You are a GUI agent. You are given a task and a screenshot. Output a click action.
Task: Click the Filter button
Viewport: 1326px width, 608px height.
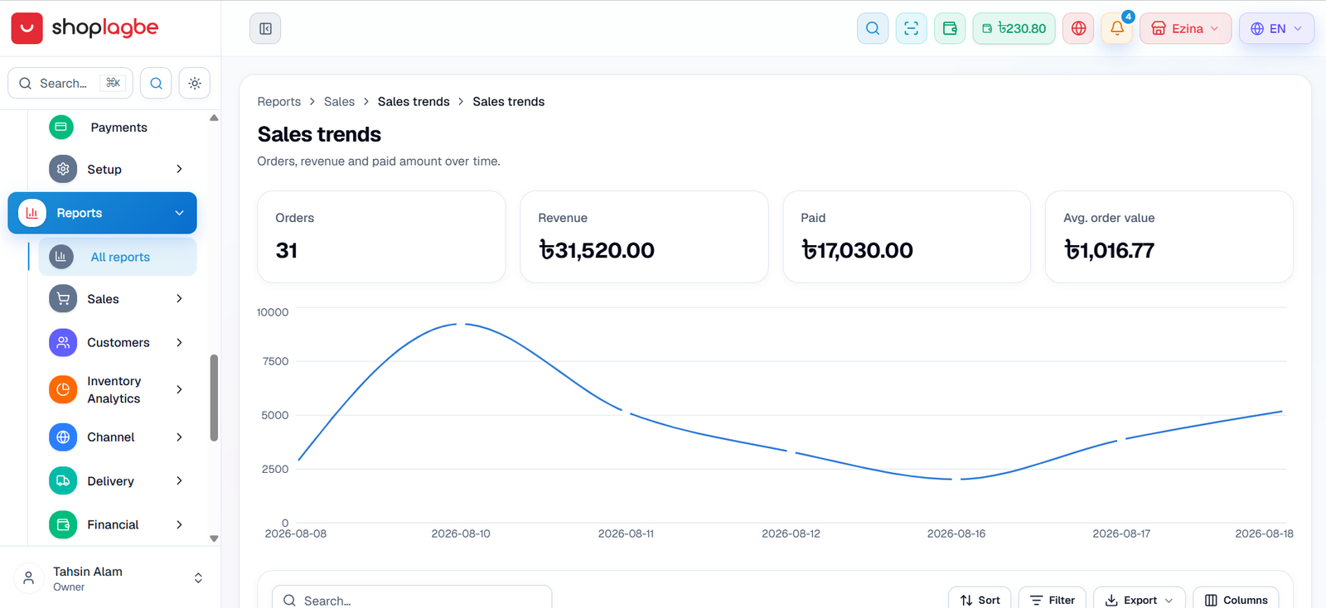1053,600
